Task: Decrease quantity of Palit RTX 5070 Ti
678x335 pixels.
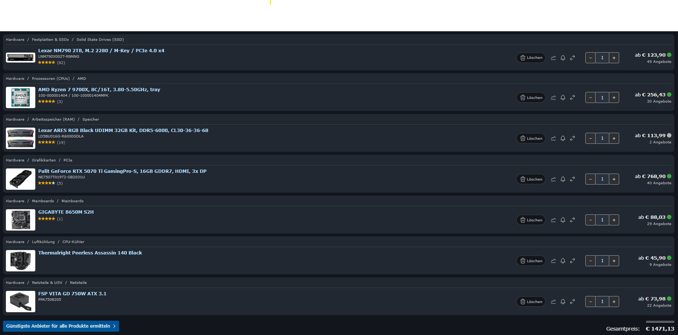Action: (590, 179)
